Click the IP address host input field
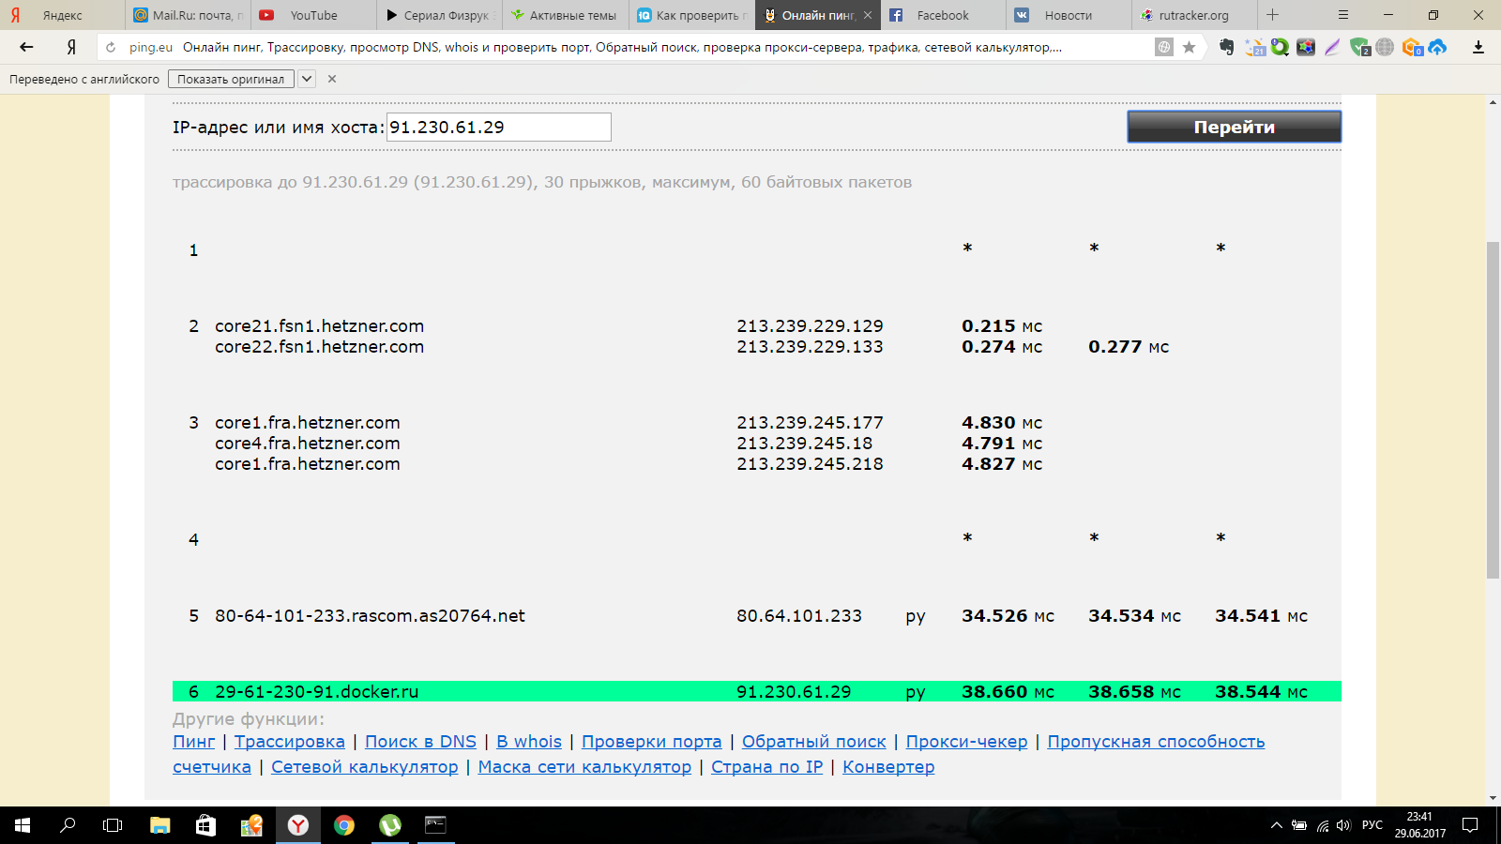 tap(498, 128)
